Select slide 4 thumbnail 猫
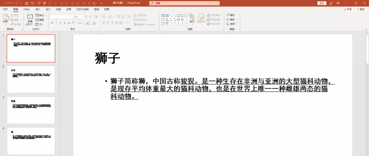The height and width of the screenshot is (156, 369). pyautogui.click(x=31, y=141)
